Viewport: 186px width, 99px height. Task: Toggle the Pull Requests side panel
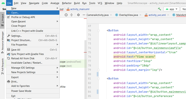(x=2, y=66)
